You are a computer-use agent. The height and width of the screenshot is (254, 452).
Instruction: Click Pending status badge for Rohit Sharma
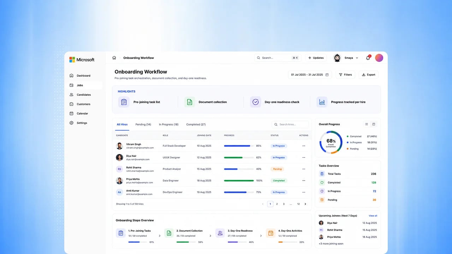[x=277, y=169]
